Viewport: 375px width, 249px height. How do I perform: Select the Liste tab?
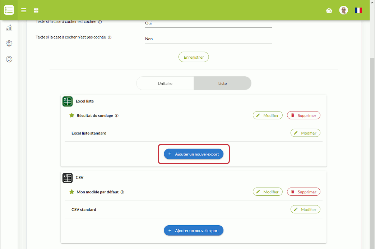[x=222, y=83]
